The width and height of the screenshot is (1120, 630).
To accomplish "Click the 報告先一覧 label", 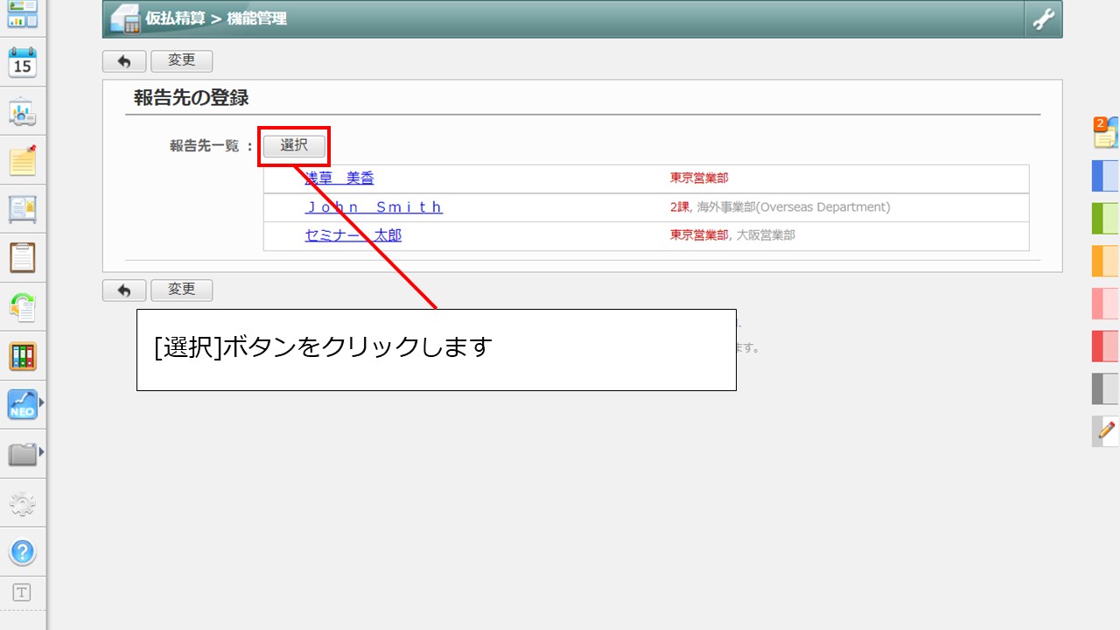I will [205, 146].
